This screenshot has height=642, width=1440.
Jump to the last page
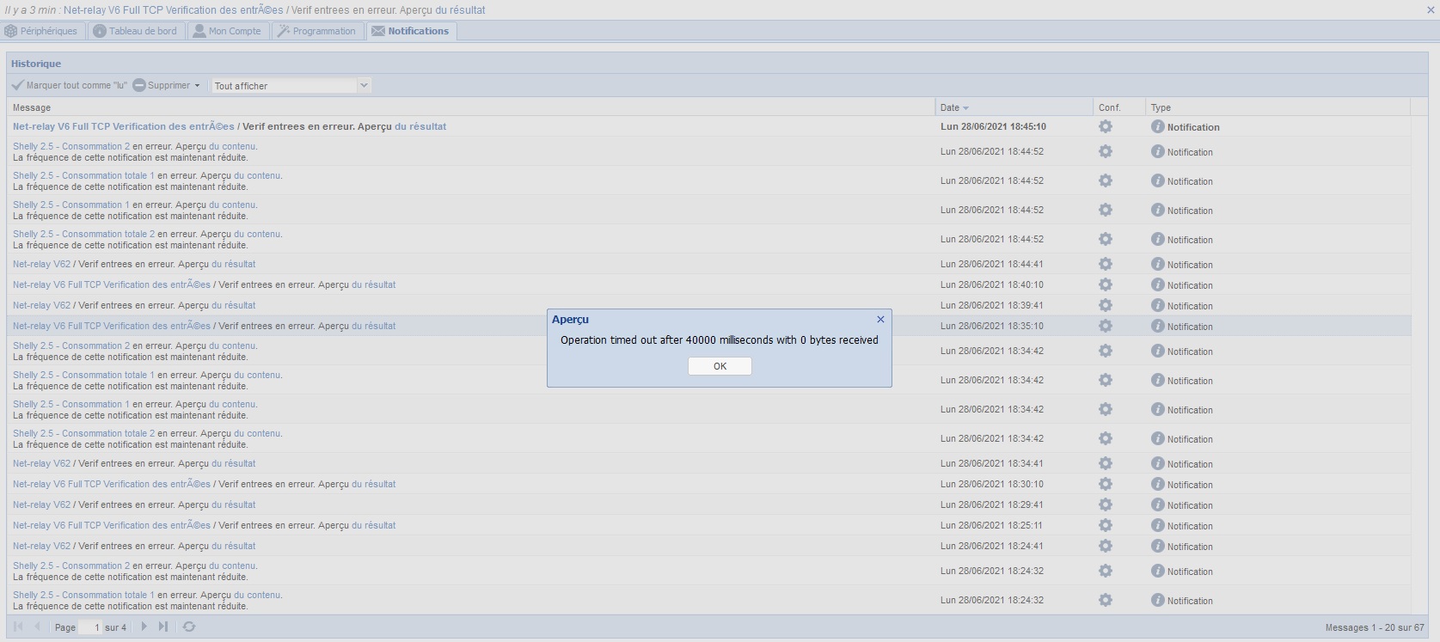[163, 627]
